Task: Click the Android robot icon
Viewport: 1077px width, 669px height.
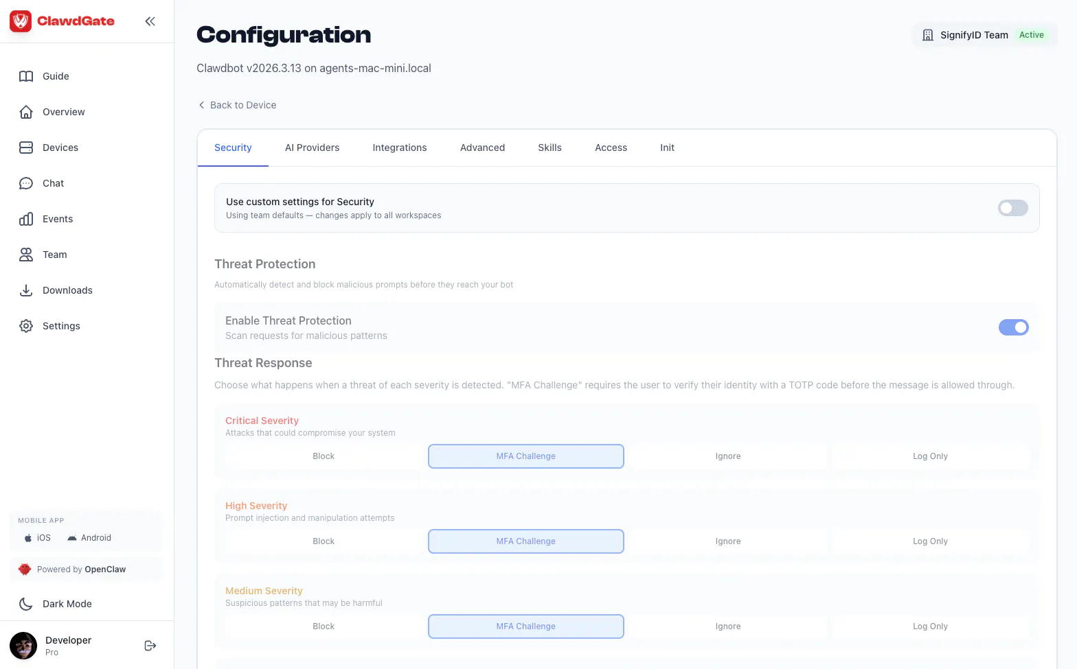Action: 72,538
